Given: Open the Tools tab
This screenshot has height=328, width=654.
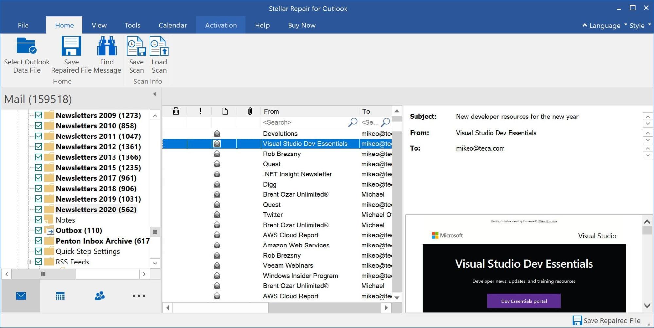Looking at the screenshot, I should point(133,25).
